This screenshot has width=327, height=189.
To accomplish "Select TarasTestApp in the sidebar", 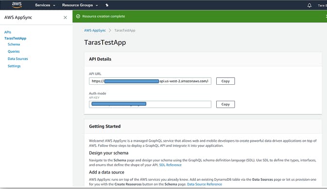I will click(x=15, y=38).
